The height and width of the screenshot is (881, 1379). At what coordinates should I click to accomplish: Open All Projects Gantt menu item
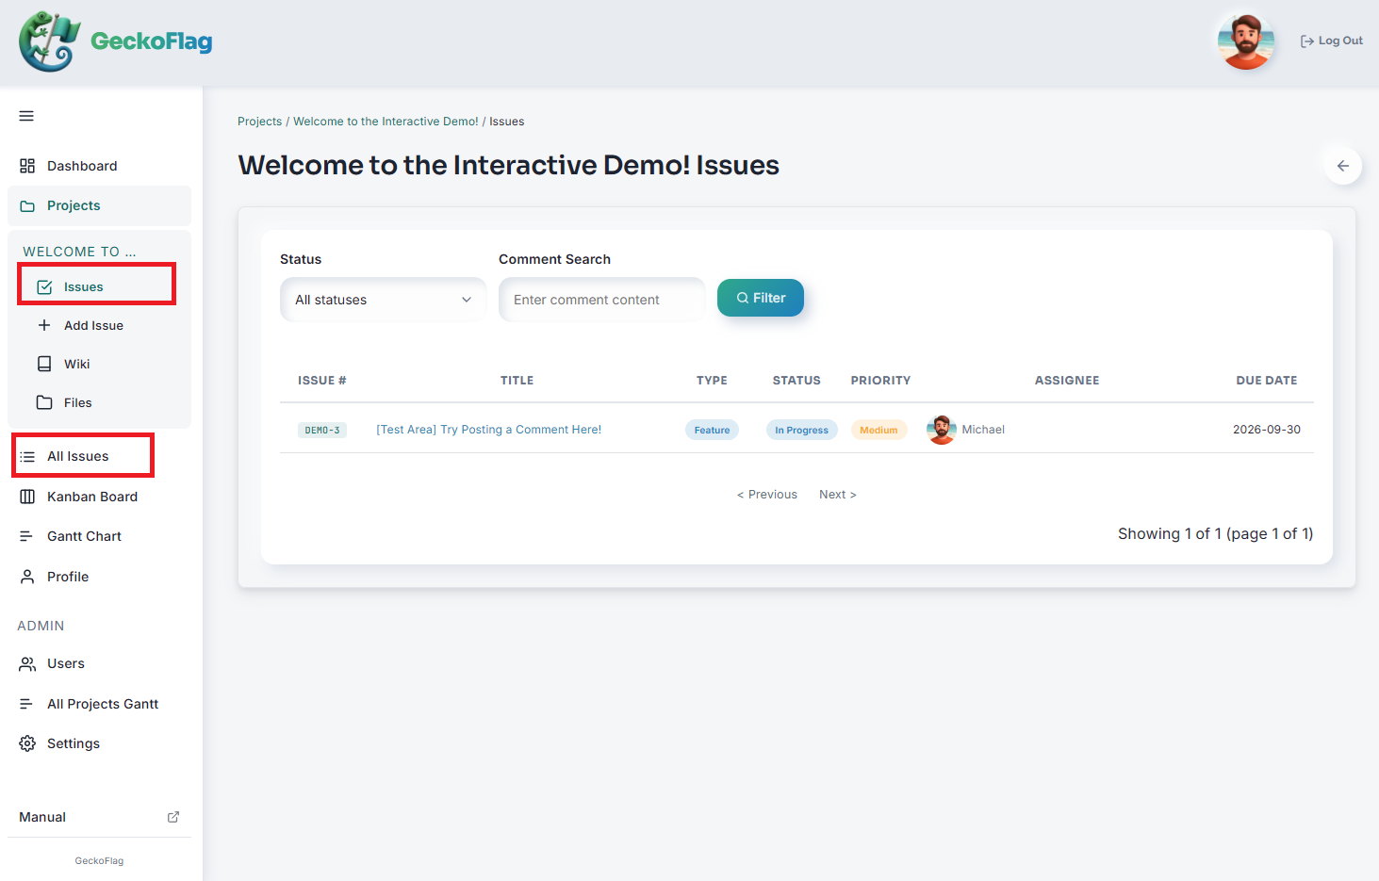coord(99,704)
